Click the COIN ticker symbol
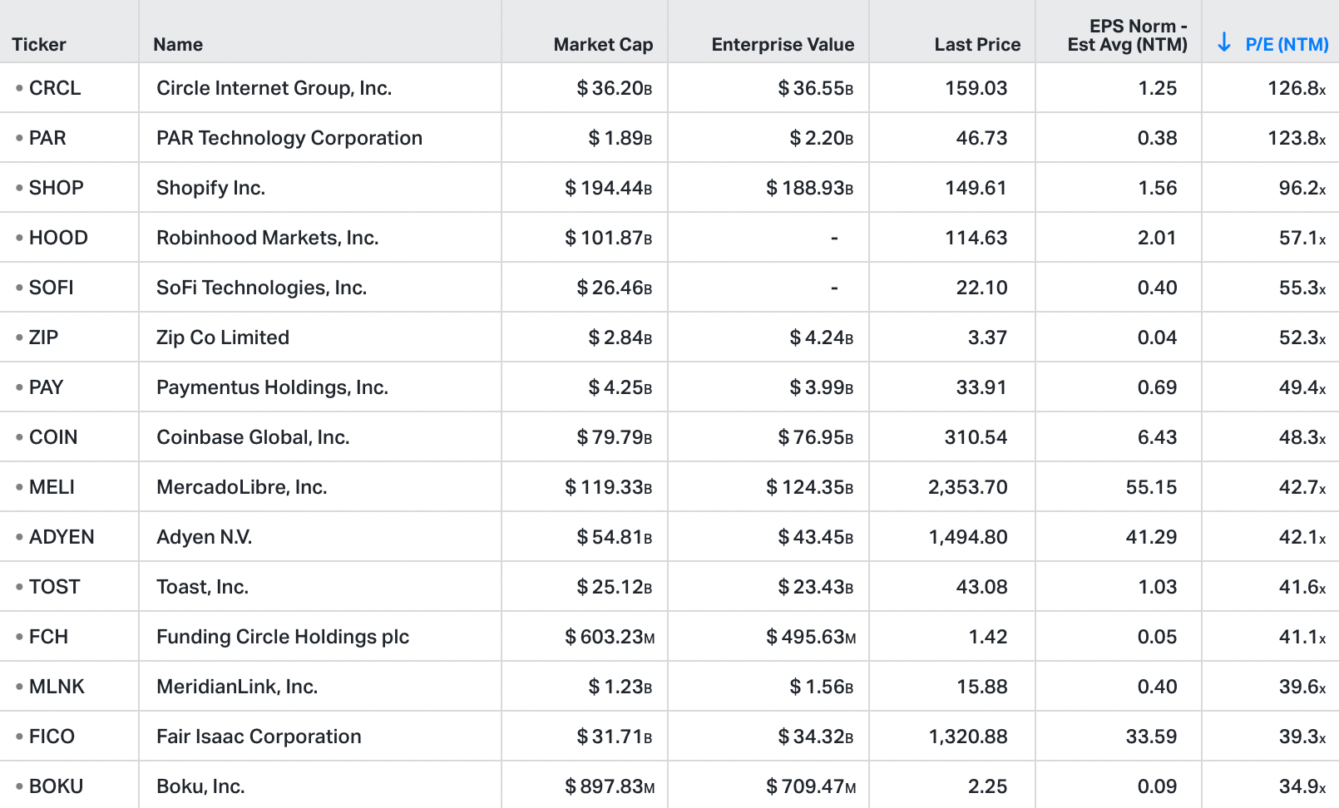Image resolution: width=1339 pixels, height=808 pixels. pos(53,437)
